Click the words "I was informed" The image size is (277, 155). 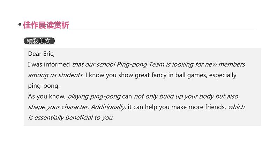49,64
